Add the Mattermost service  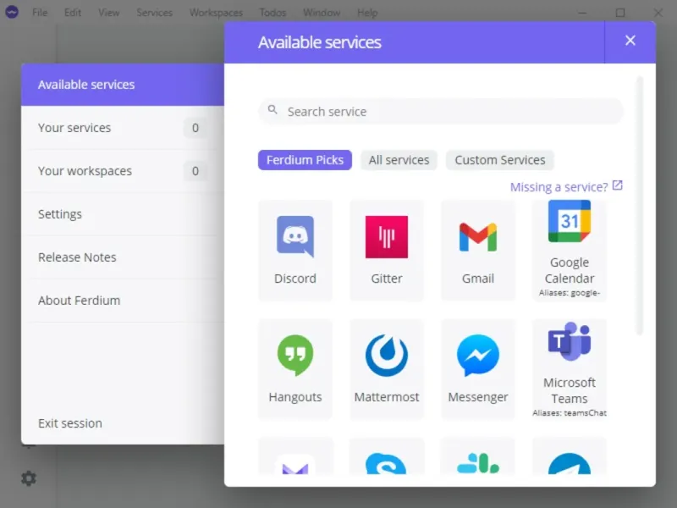pos(387,369)
